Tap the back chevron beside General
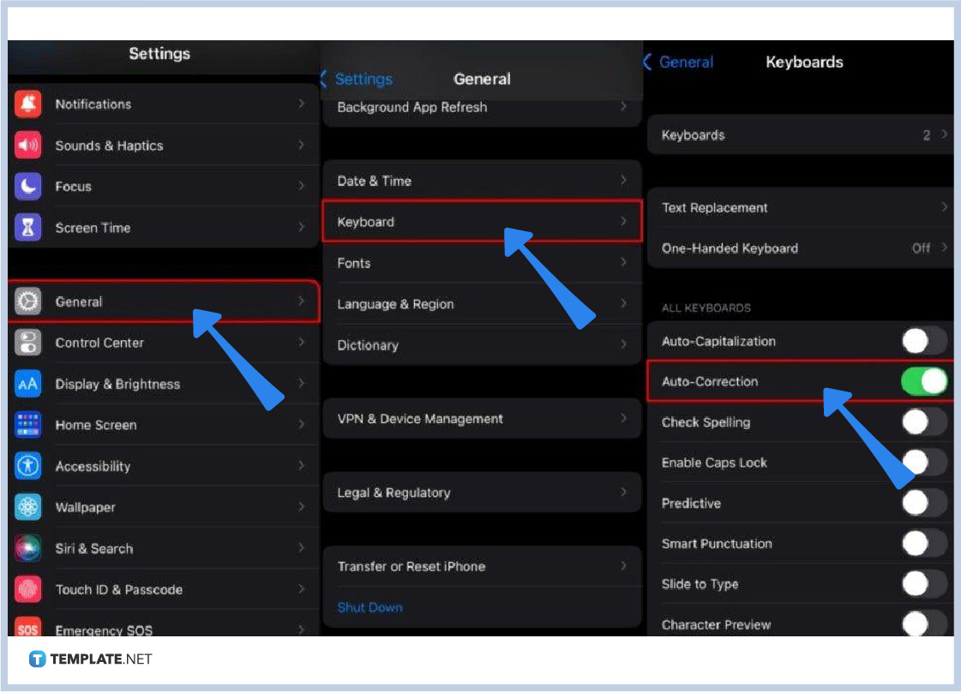 coord(647,62)
